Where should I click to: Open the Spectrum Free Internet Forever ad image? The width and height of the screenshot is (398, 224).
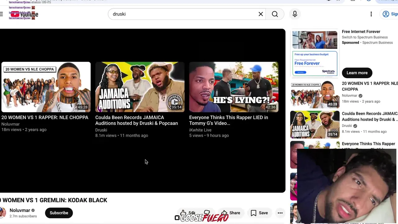pos(315,53)
